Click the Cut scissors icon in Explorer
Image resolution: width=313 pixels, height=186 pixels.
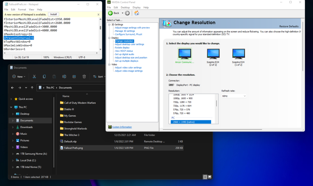[x=34, y=76]
